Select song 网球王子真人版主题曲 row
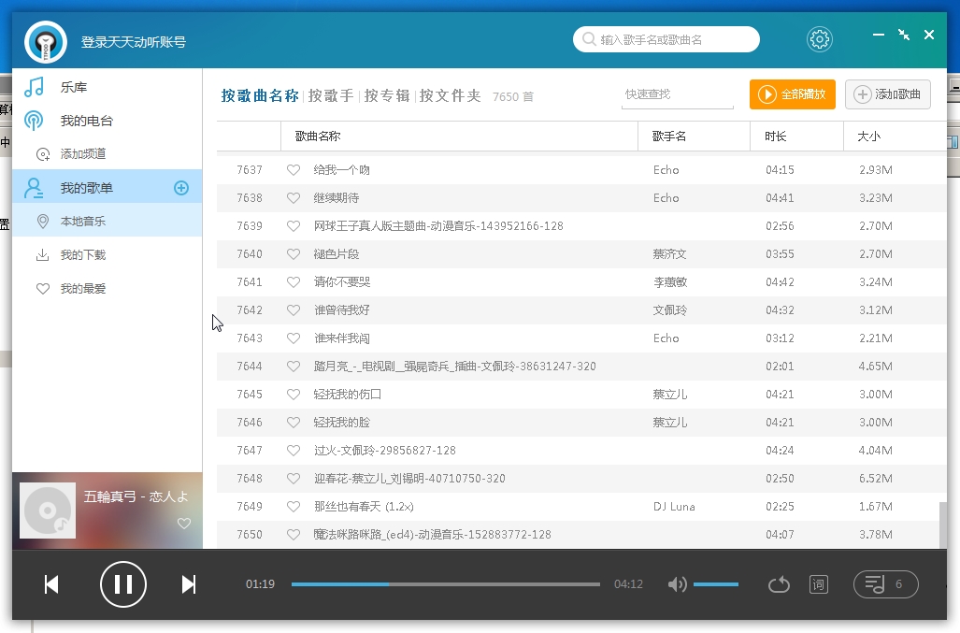 click(x=581, y=226)
